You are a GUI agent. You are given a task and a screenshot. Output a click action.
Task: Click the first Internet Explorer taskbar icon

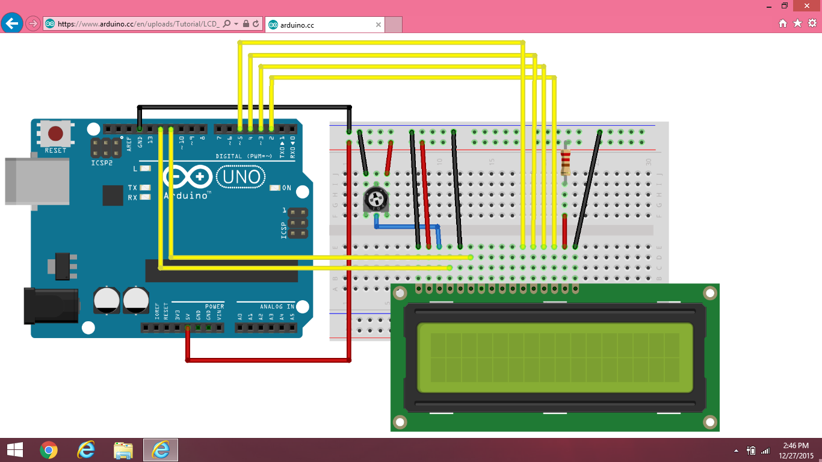click(x=86, y=449)
